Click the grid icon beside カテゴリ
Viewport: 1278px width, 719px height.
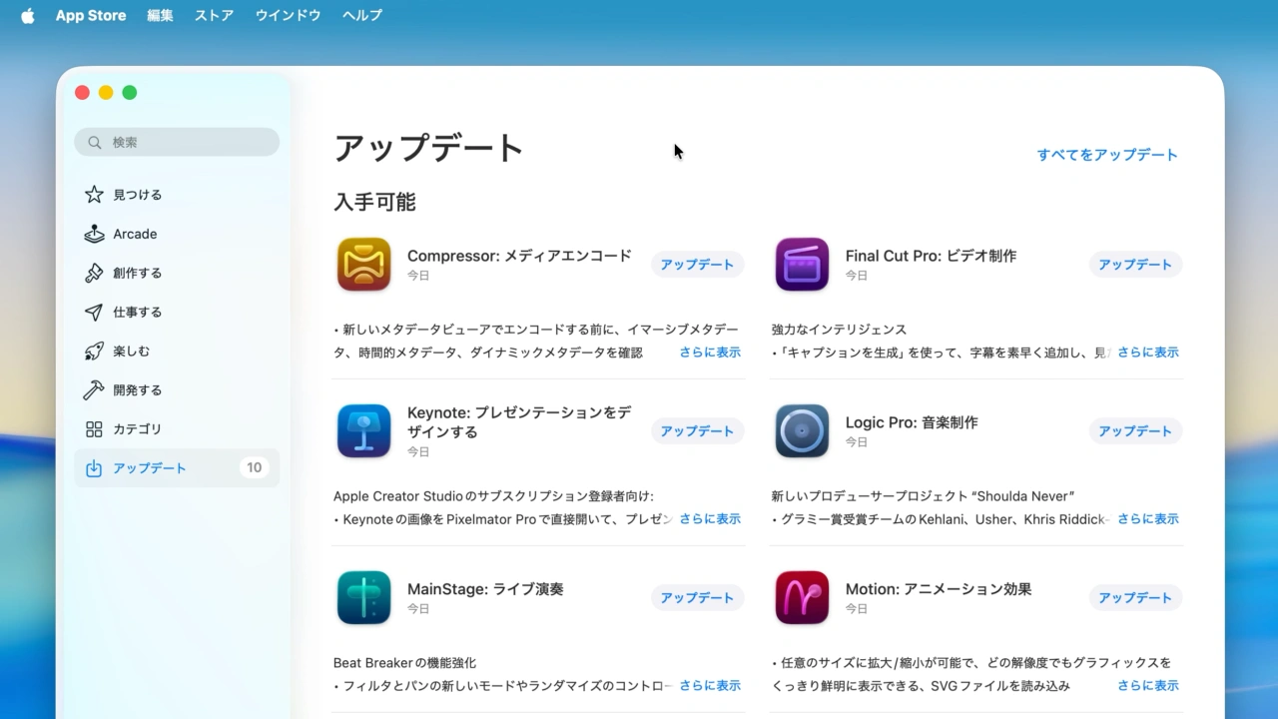point(94,429)
